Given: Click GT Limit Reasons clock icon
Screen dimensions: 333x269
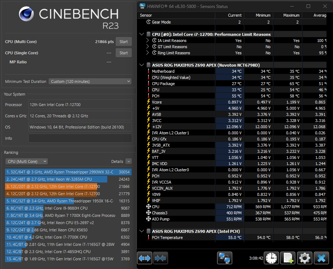Looking at the screenshot, I should (x=154, y=46).
